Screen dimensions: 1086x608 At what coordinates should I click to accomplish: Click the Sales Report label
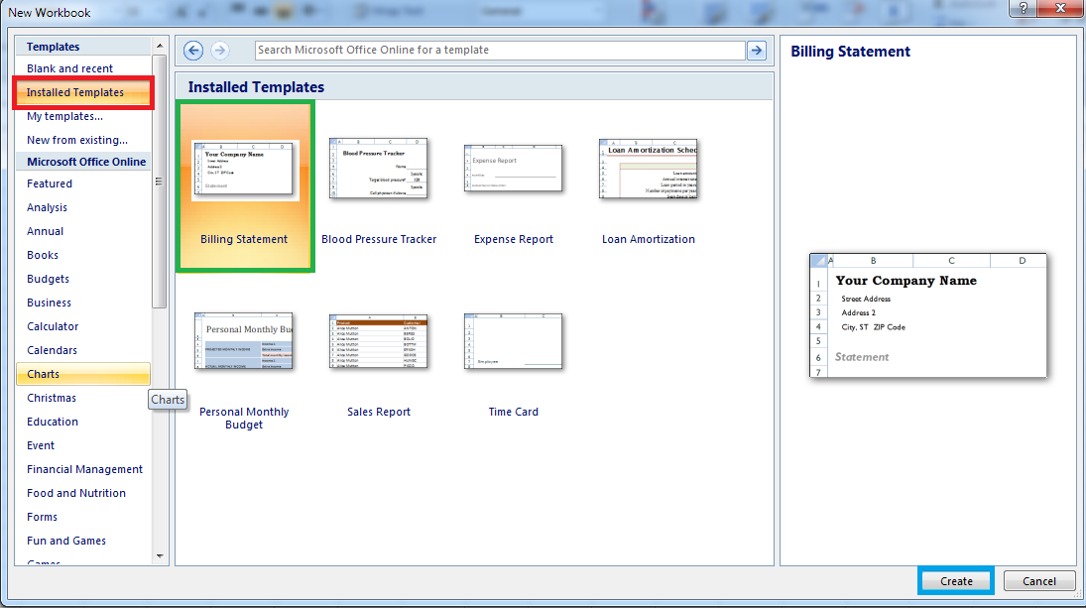379,412
